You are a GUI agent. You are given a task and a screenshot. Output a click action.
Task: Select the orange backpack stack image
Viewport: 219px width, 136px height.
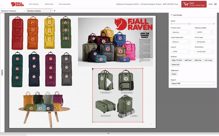pyautogui.click(x=33, y=33)
